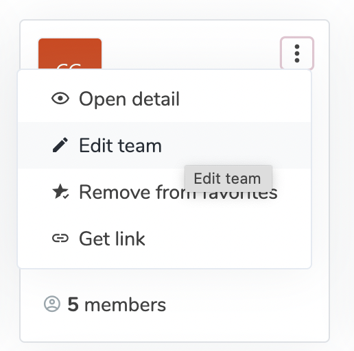The height and width of the screenshot is (351, 354).
Task: Open the orange team logo thumbnail
Action: tap(70, 54)
